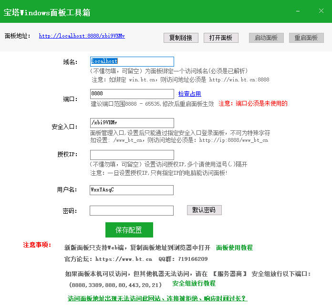This screenshot has height=307, width=332.
Task: Open the 面板使用教程 tutorial link
Action: tap(234, 248)
